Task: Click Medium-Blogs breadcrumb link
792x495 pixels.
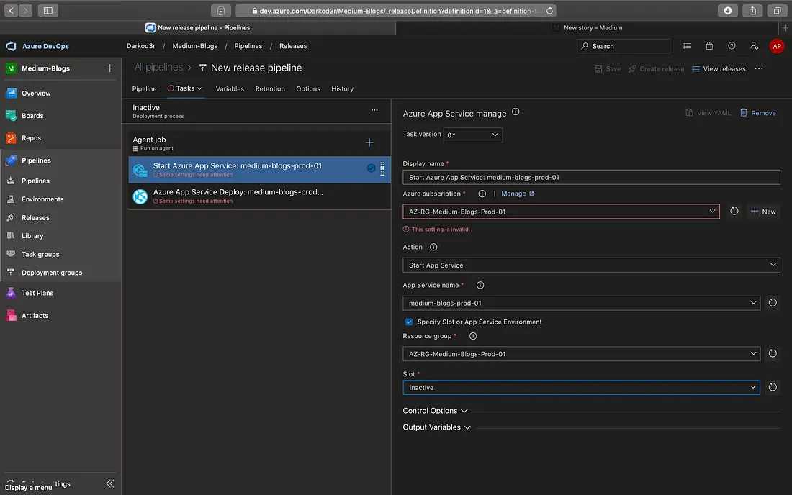Action: [x=194, y=46]
